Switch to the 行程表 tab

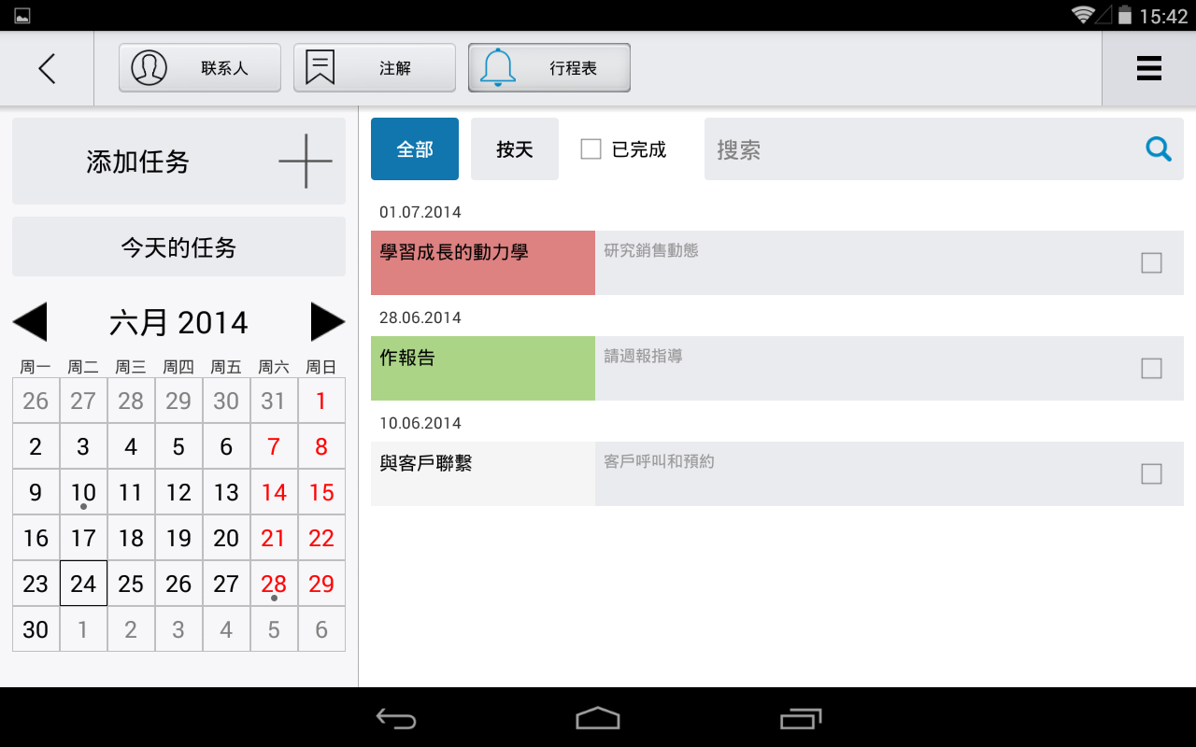pos(549,68)
